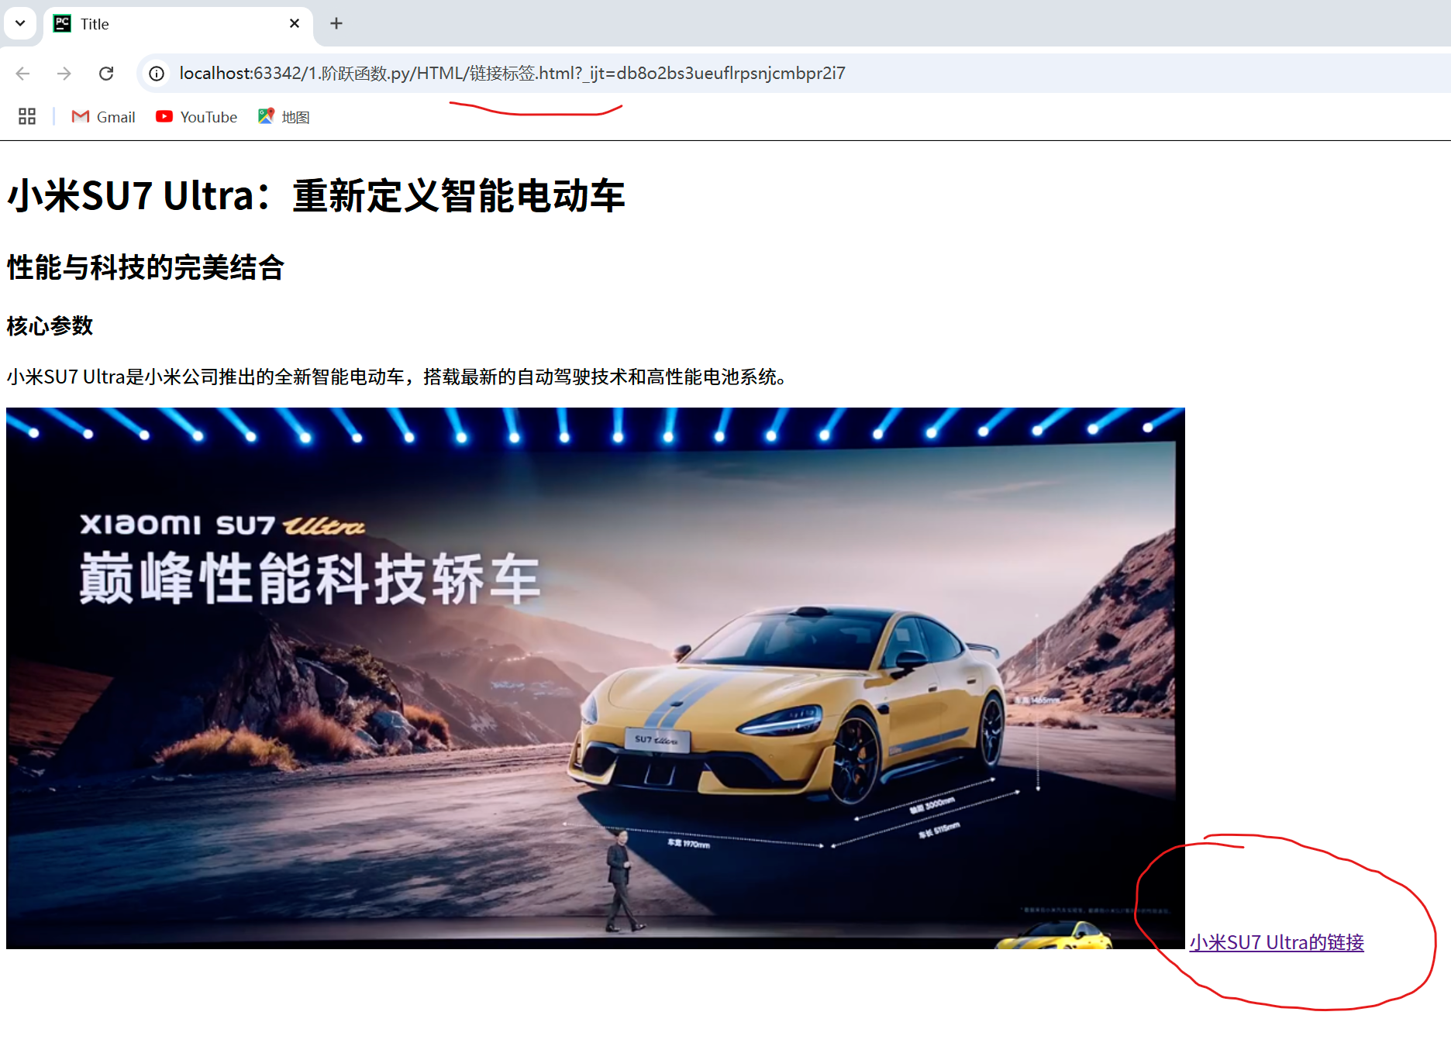Reload the current page
1451x1053 pixels.
[x=106, y=74]
